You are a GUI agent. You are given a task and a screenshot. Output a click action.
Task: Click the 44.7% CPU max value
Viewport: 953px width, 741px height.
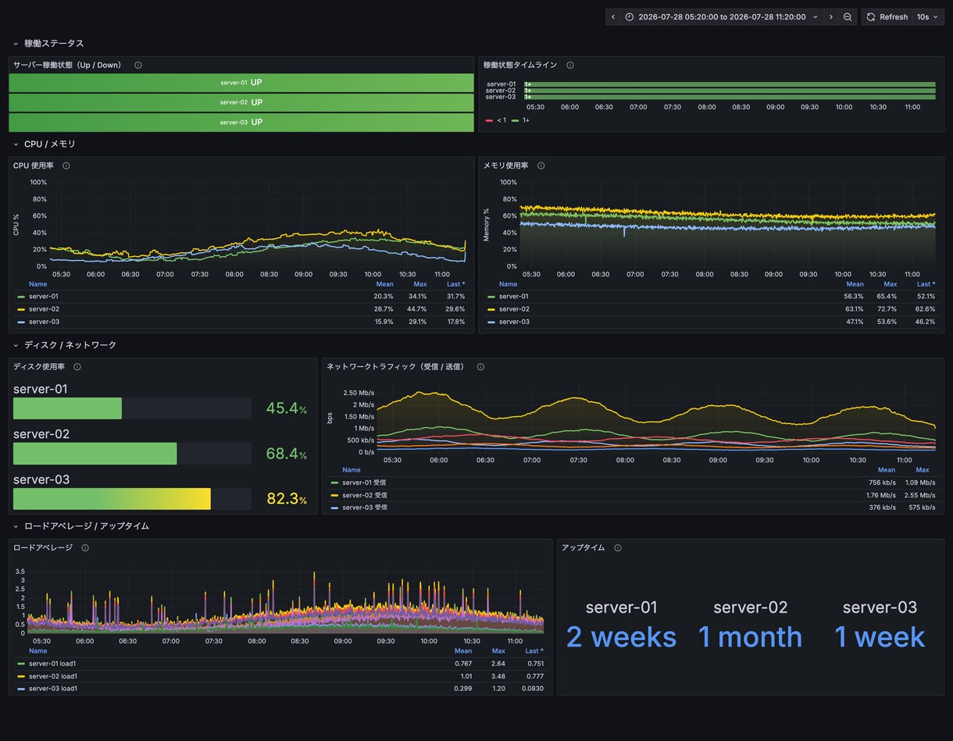(x=417, y=309)
